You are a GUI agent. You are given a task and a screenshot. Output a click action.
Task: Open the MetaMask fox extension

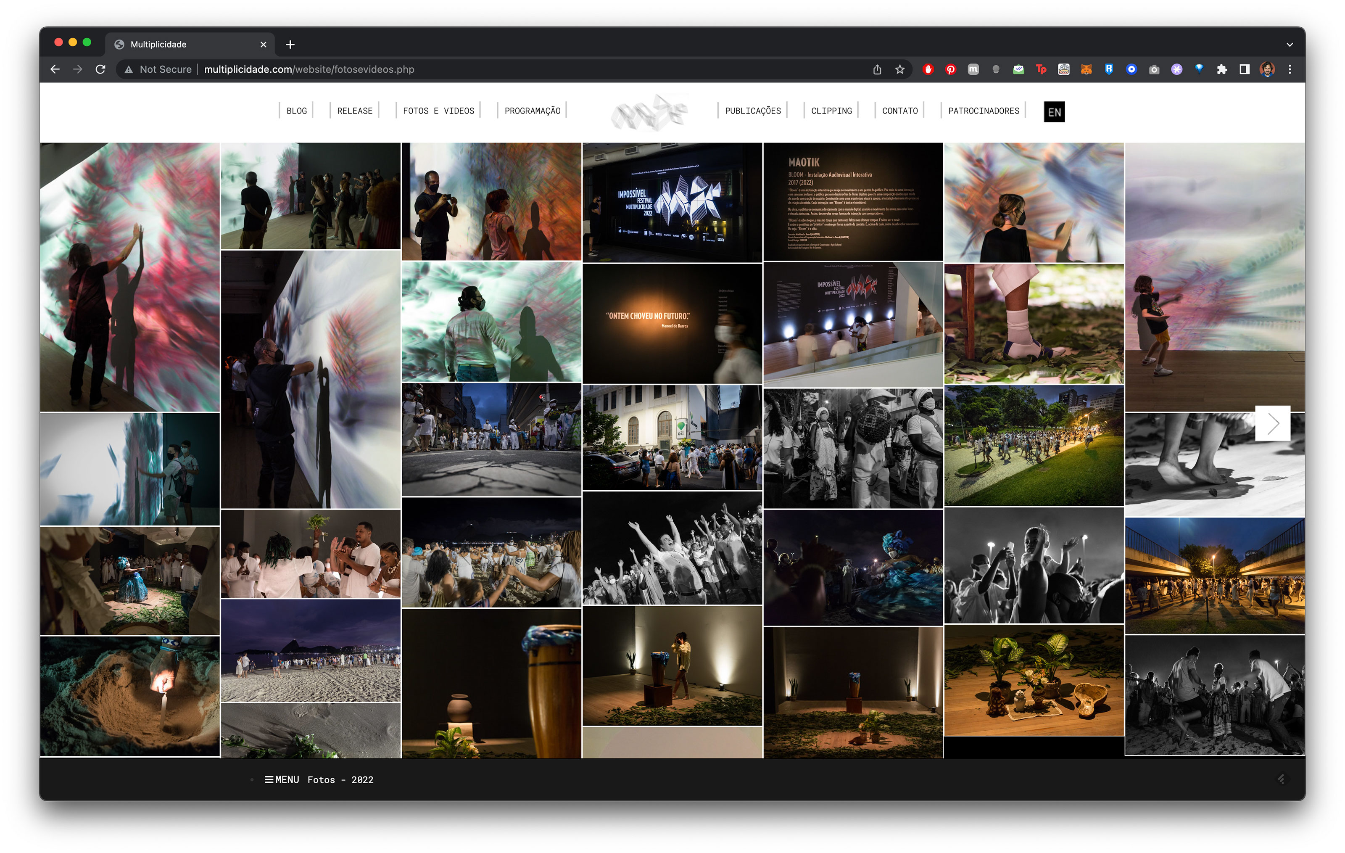point(1086,69)
